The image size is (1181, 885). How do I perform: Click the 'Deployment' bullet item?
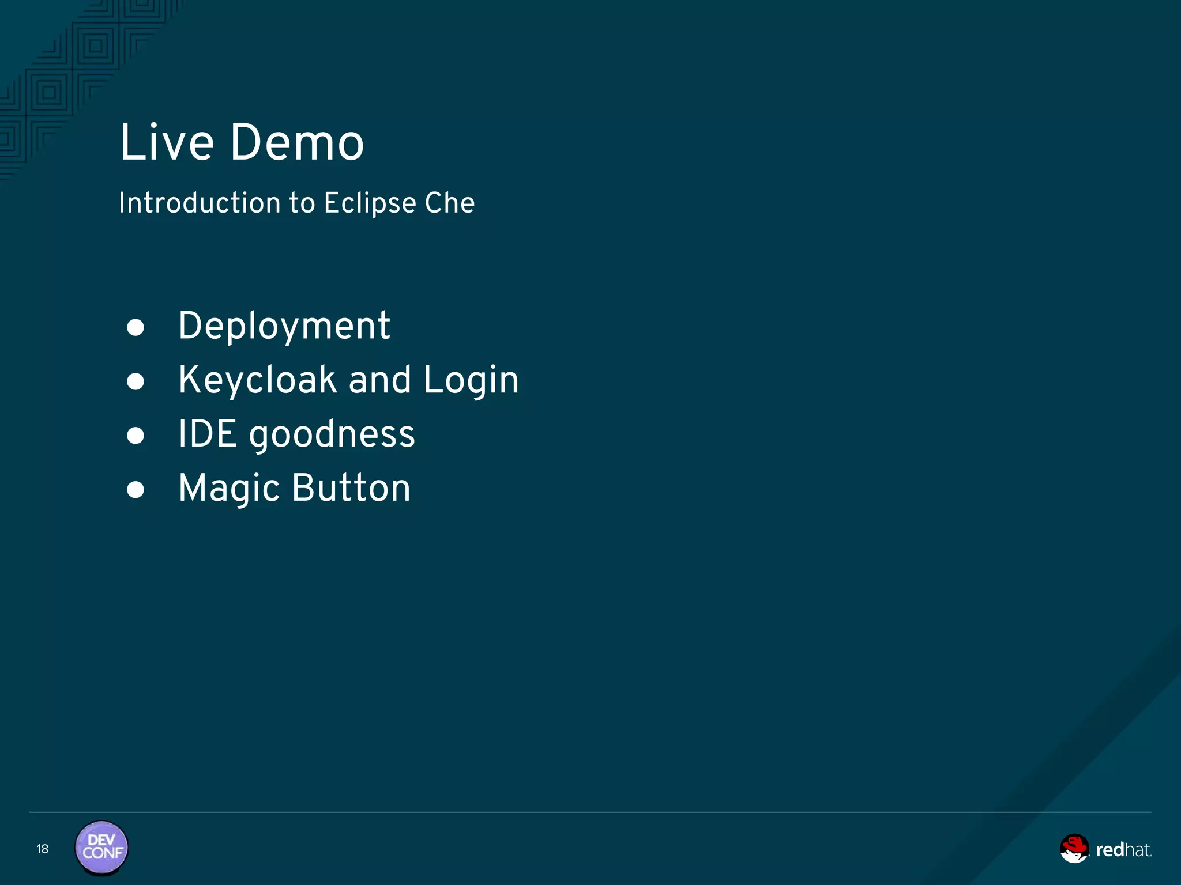[x=284, y=327]
